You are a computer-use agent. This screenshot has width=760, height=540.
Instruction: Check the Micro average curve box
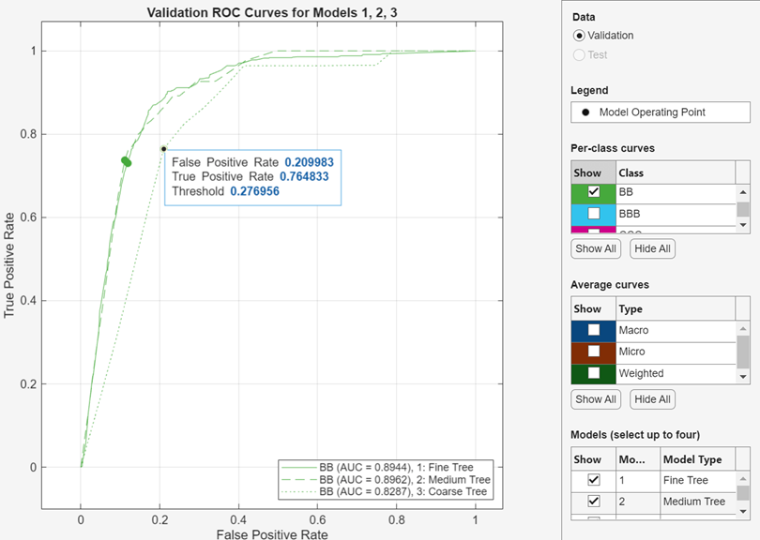point(593,352)
